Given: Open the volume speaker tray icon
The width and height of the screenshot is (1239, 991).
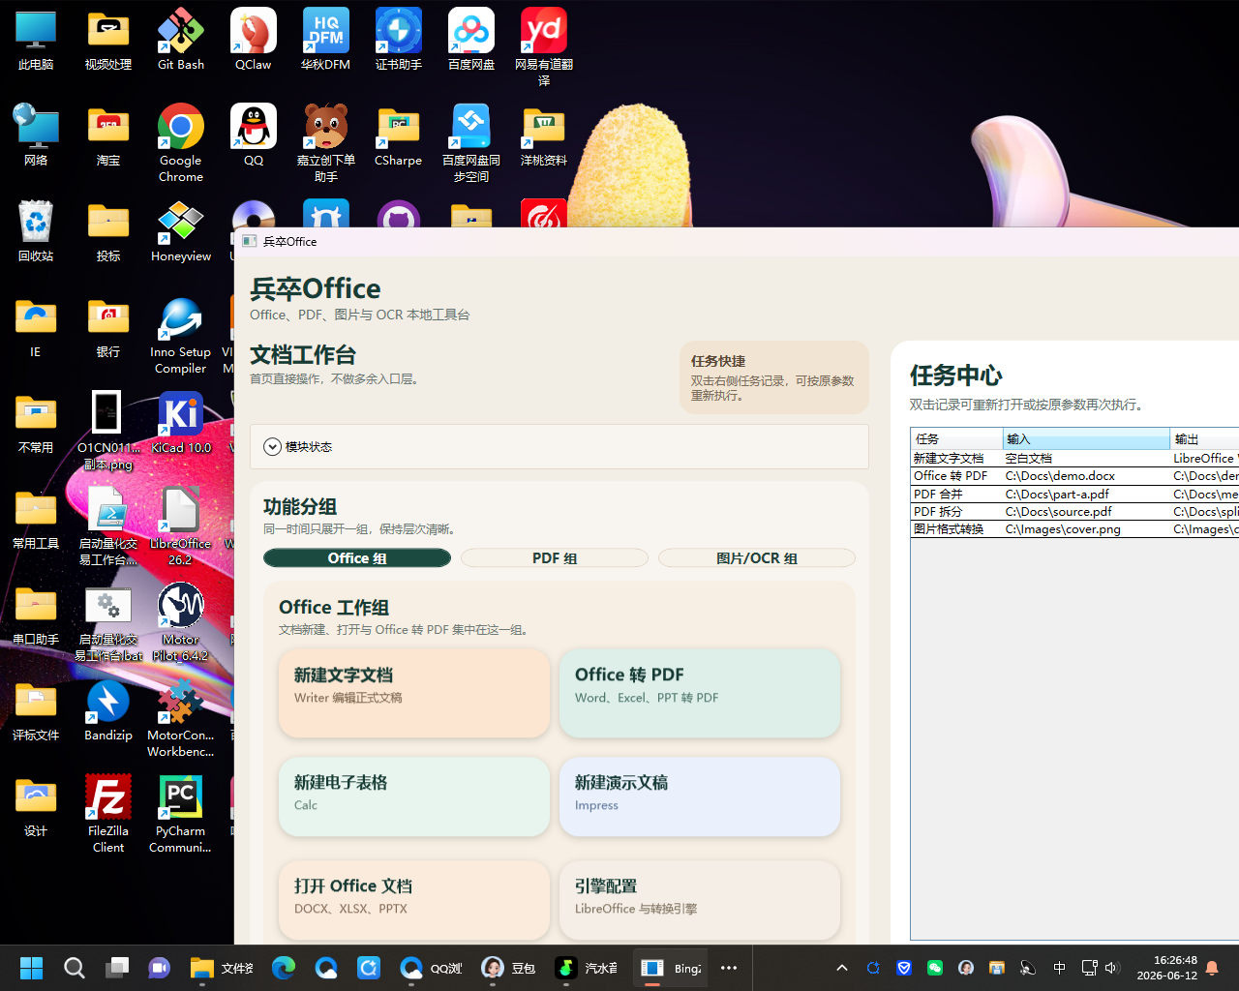Looking at the screenshot, I should coord(1111,968).
